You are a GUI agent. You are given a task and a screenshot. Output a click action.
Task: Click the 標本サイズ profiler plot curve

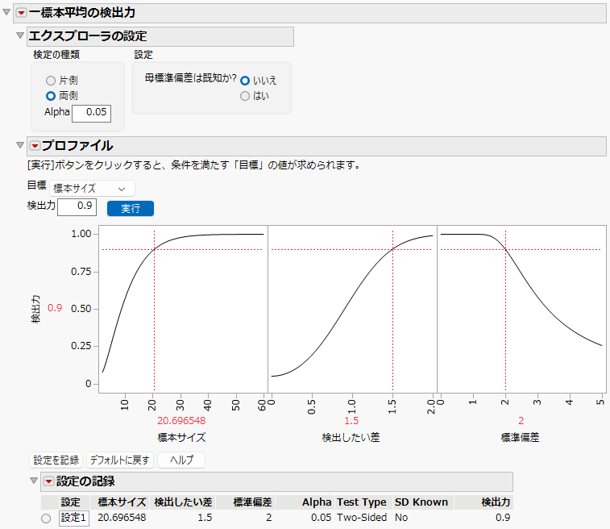[183, 309]
